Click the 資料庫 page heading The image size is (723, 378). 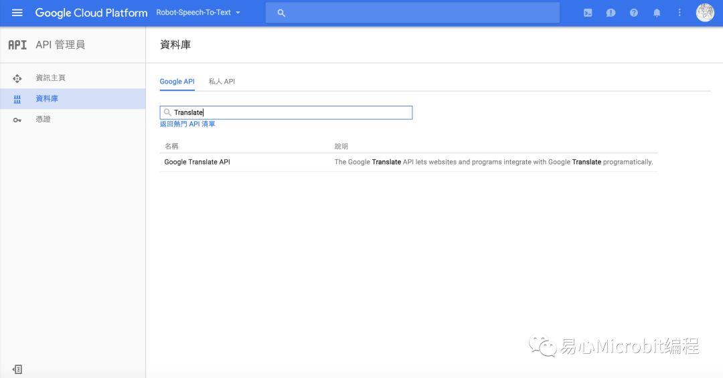(175, 45)
